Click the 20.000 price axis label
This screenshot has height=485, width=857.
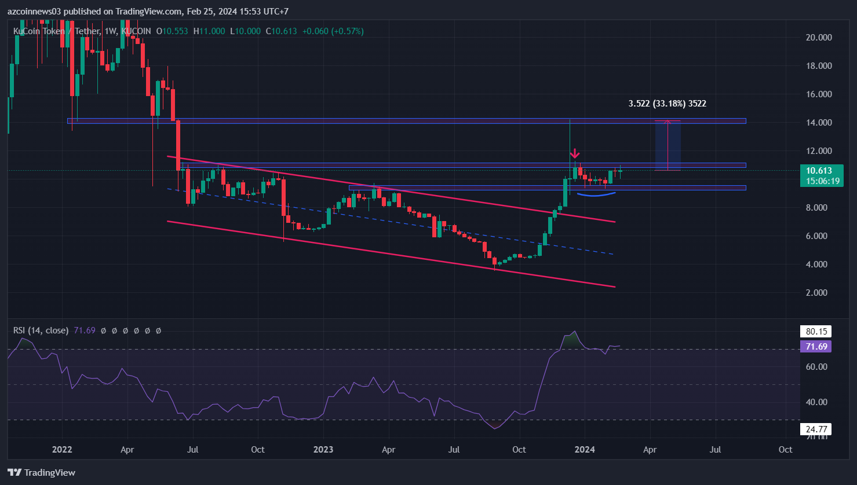pos(819,37)
